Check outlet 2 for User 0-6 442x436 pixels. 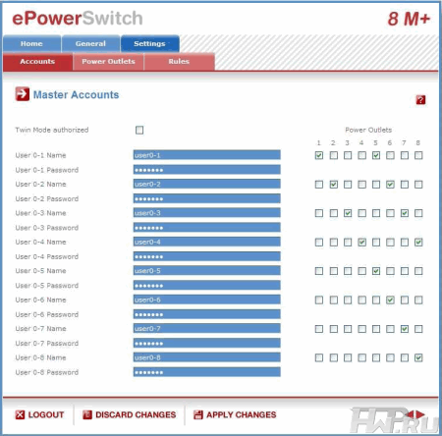click(x=333, y=300)
